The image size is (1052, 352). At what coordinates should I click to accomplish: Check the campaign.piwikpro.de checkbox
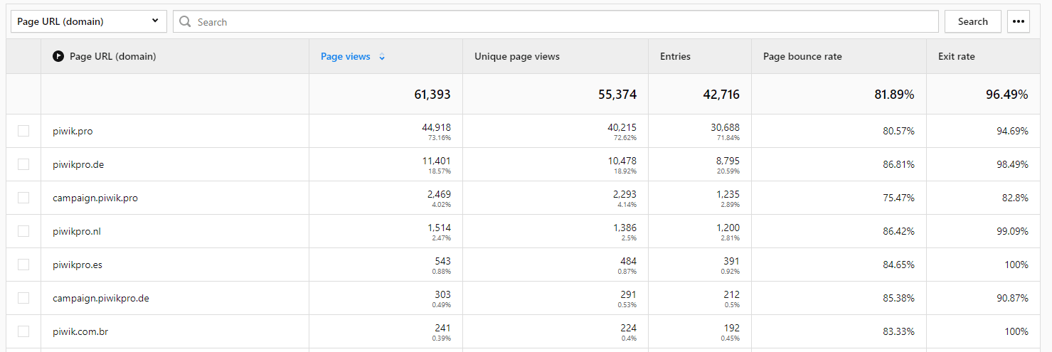23,298
